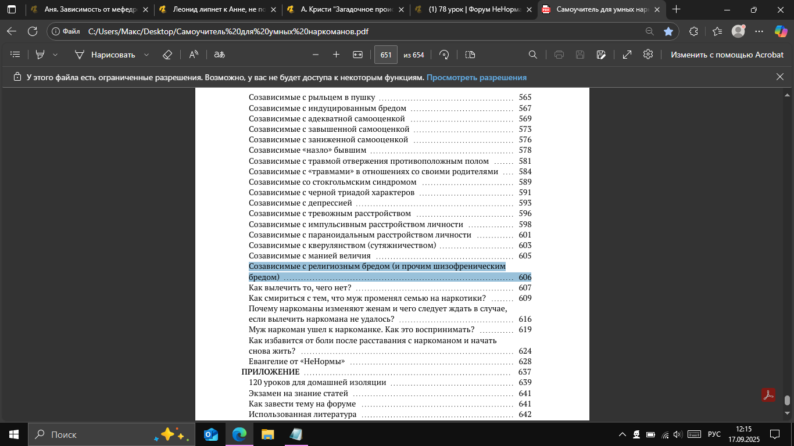Click the fit to width icon
794x446 pixels.
[357, 55]
